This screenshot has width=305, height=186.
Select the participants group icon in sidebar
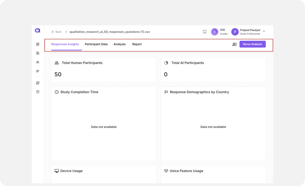click(x=38, y=62)
